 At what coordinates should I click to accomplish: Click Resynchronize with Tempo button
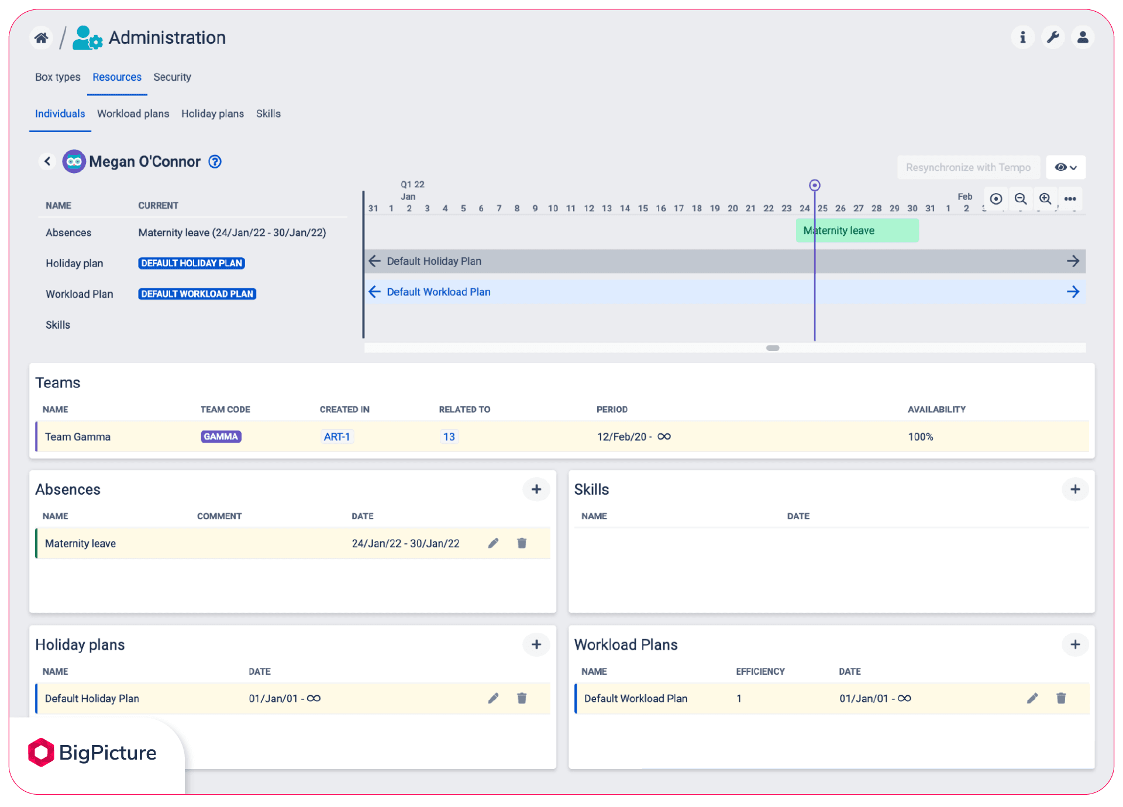968,167
